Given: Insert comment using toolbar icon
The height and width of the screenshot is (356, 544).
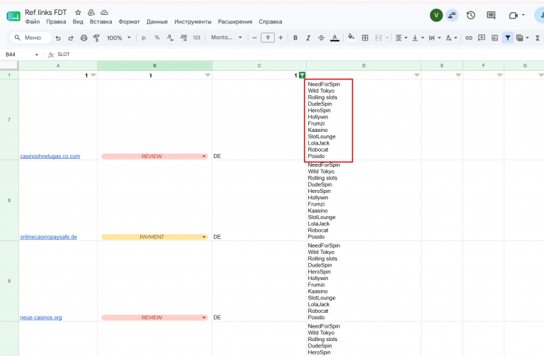Looking at the screenshot, I should [x=482, y=38].
